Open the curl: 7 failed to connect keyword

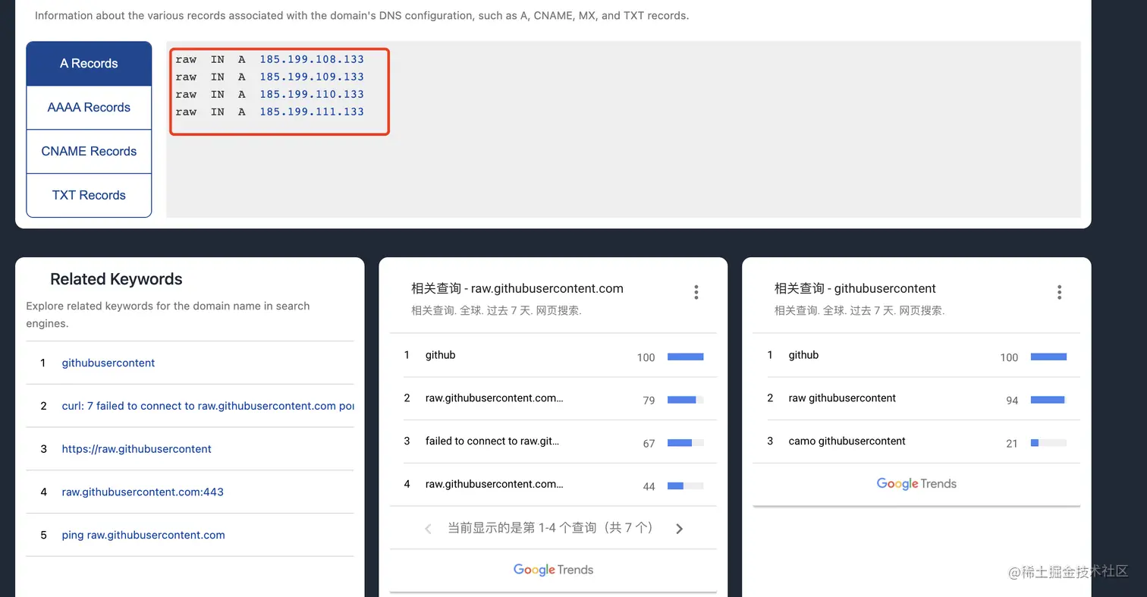point(208,406)
